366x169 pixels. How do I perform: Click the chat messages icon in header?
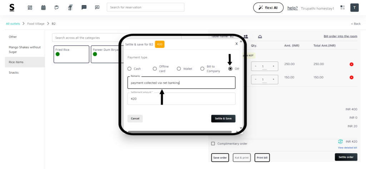[84, 7]
